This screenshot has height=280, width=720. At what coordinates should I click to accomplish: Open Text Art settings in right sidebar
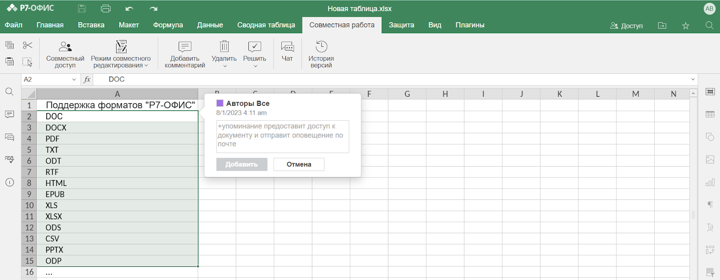click(x=710, y=227)
